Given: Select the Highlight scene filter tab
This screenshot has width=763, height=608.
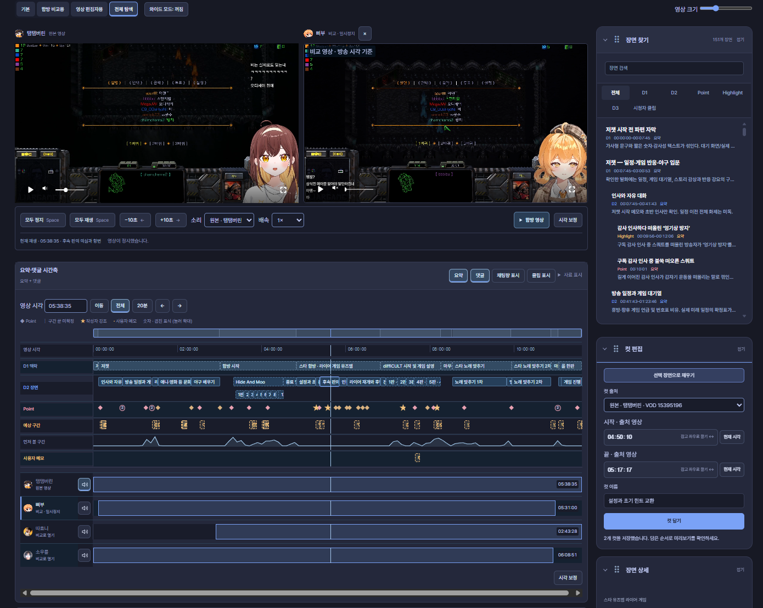Looking at the screenshot, I should coord(733,93).
